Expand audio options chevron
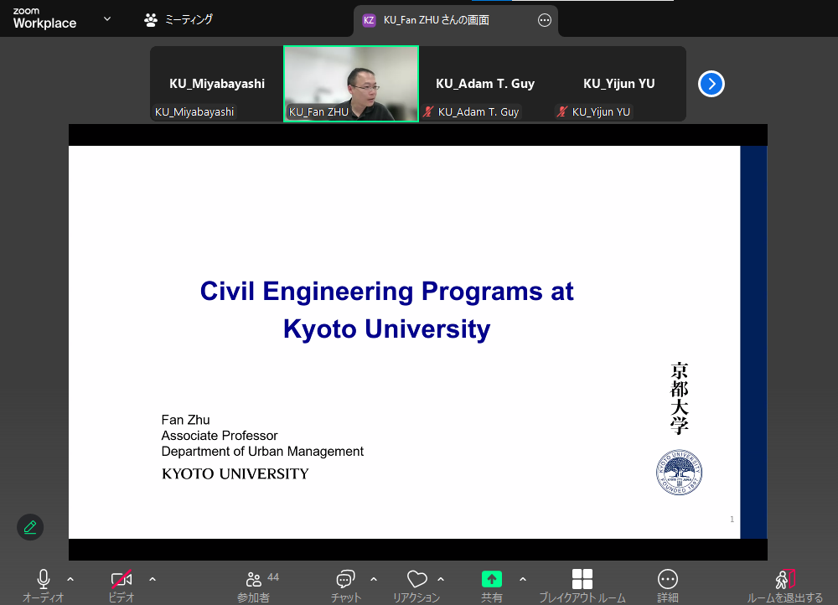Screen dimensions: 838x605 click(70, 579)
